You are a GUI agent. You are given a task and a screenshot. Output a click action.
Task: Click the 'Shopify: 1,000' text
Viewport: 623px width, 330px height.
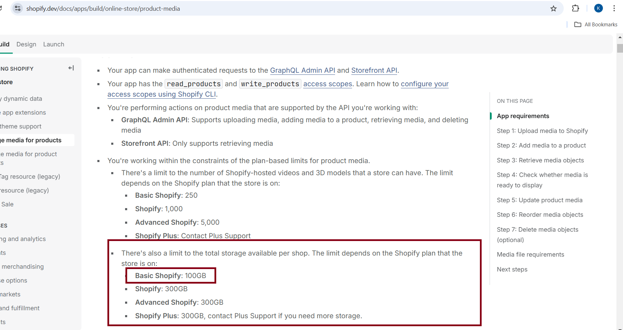click(x=159, y=209)
